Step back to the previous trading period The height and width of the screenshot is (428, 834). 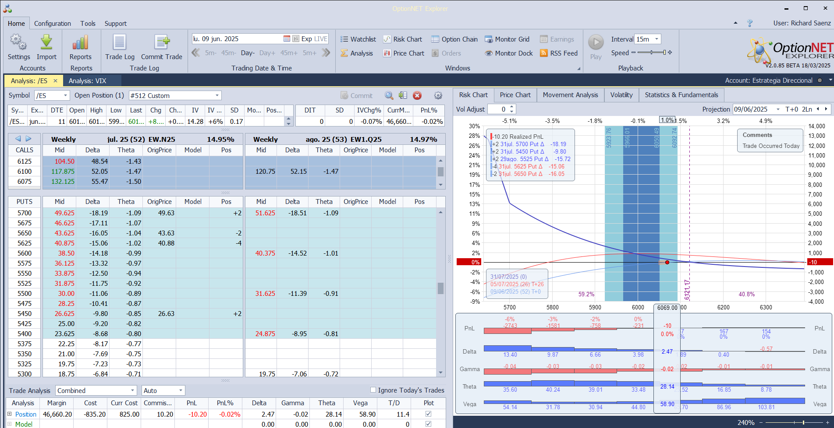point(195,53)
